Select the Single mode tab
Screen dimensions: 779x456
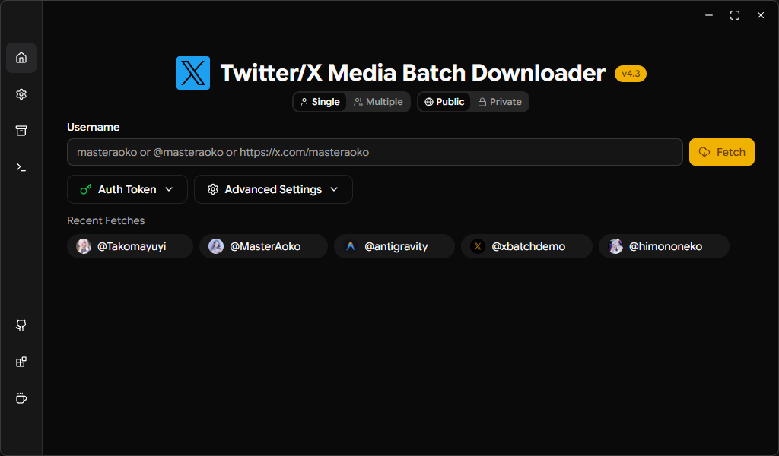tap(320, 101)
